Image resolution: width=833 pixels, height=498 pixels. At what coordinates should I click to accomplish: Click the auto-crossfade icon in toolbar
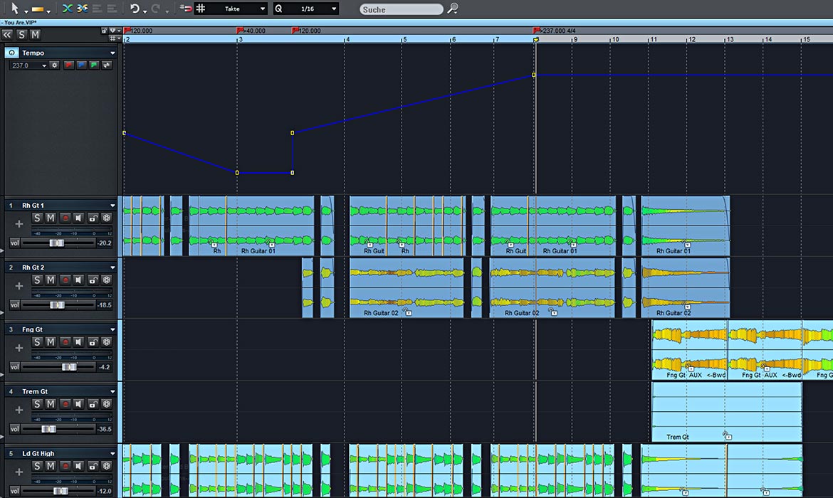[82, 9]
